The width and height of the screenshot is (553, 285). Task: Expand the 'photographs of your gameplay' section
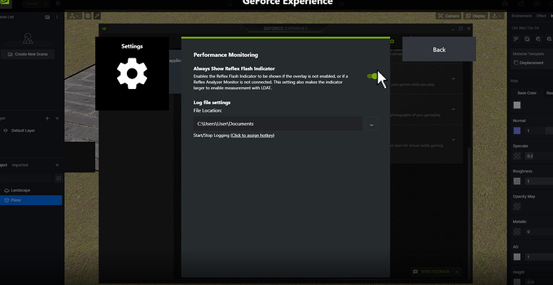click(453, 109)
